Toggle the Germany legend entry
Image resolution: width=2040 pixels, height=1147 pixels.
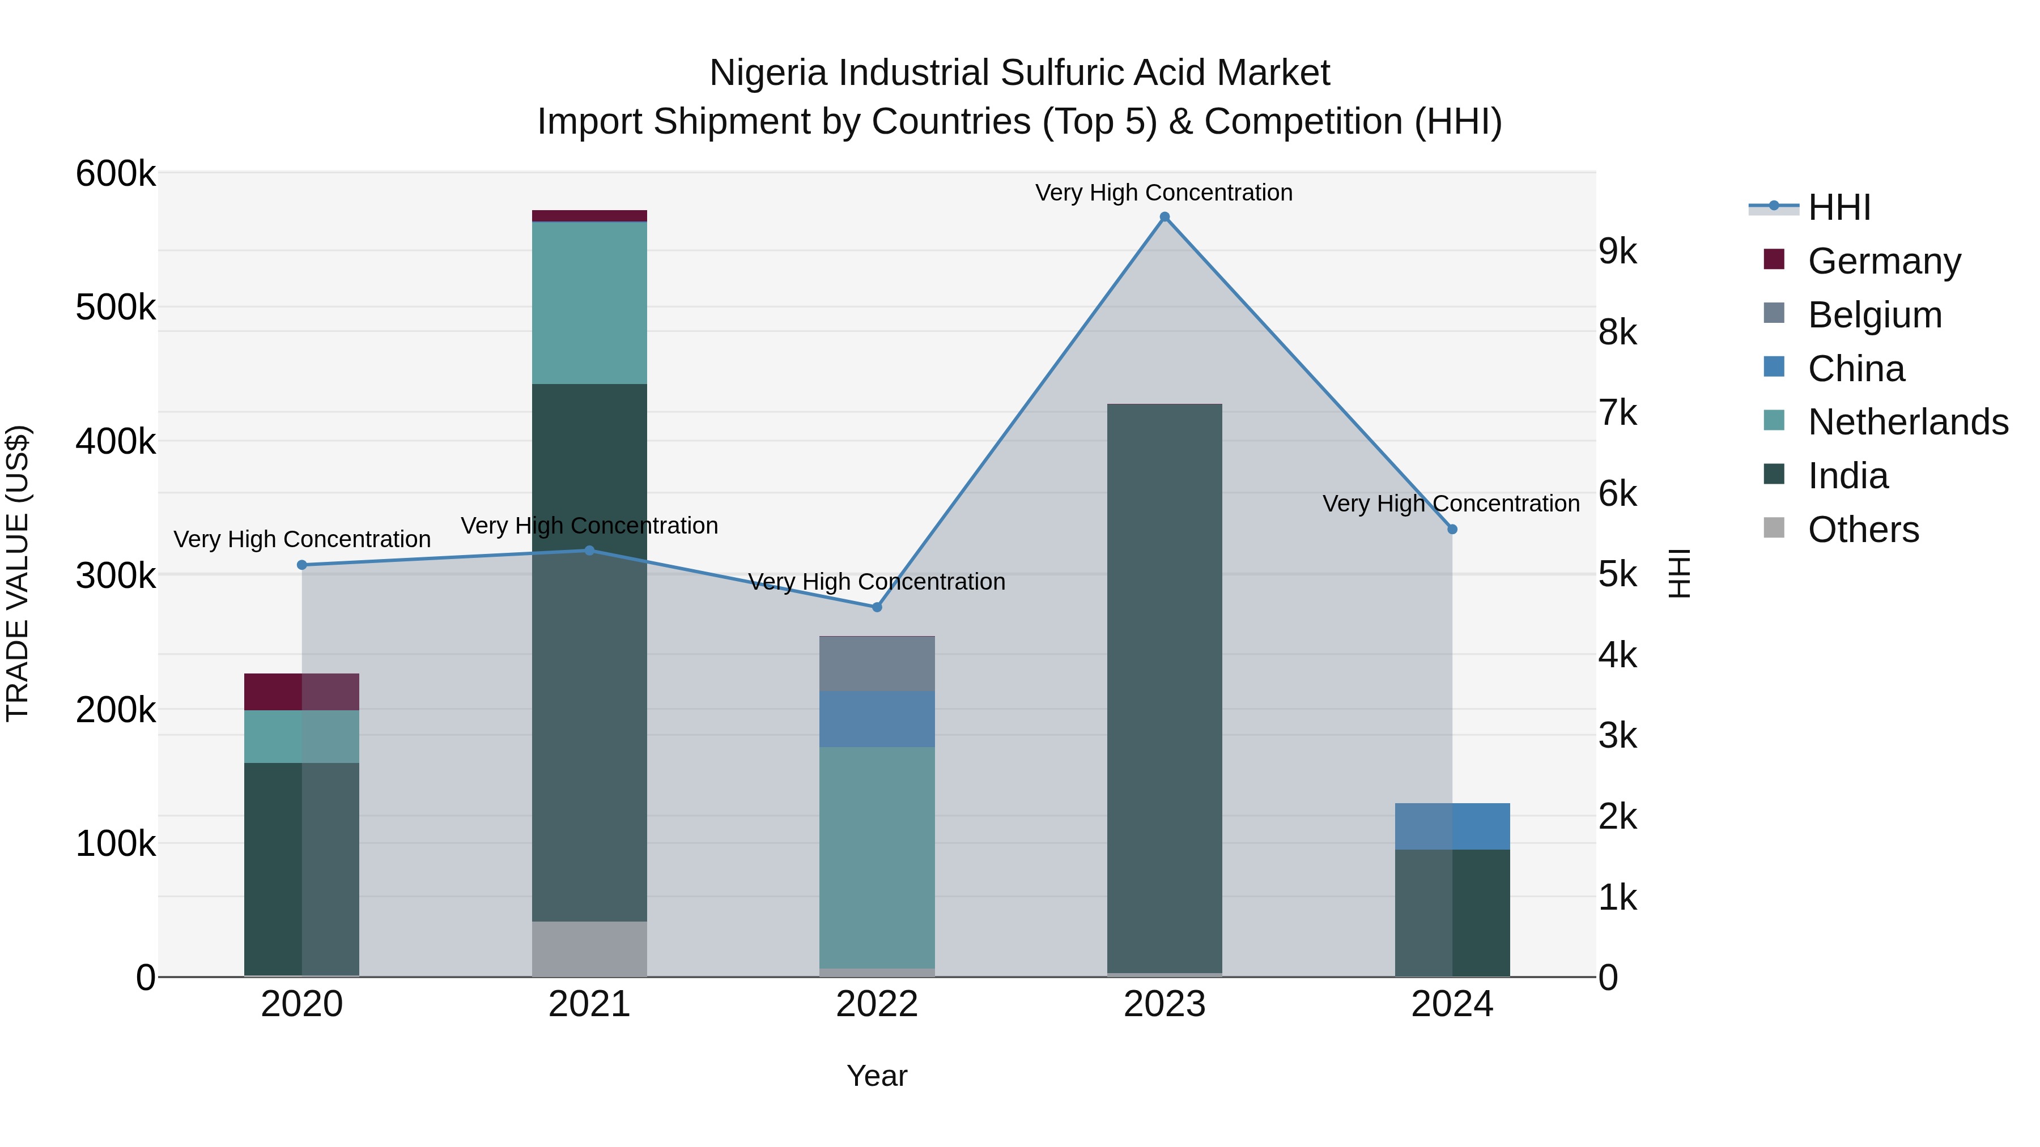pyautogui.click(x=1863, y=261)
